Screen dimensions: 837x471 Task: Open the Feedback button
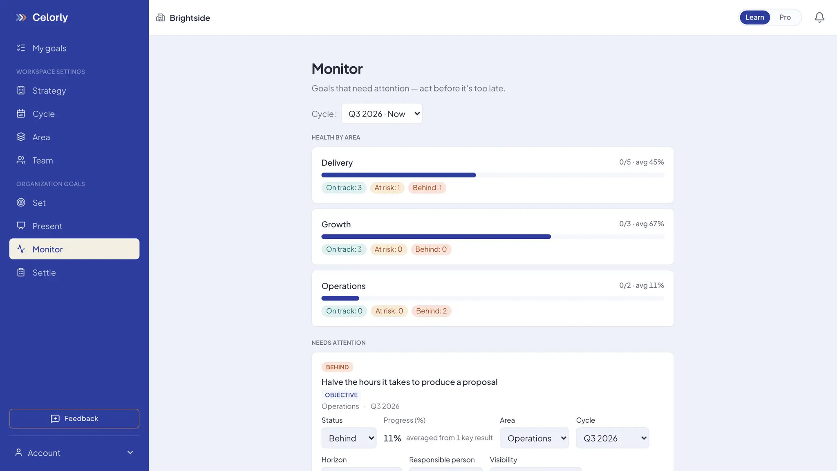pos(74,419)
